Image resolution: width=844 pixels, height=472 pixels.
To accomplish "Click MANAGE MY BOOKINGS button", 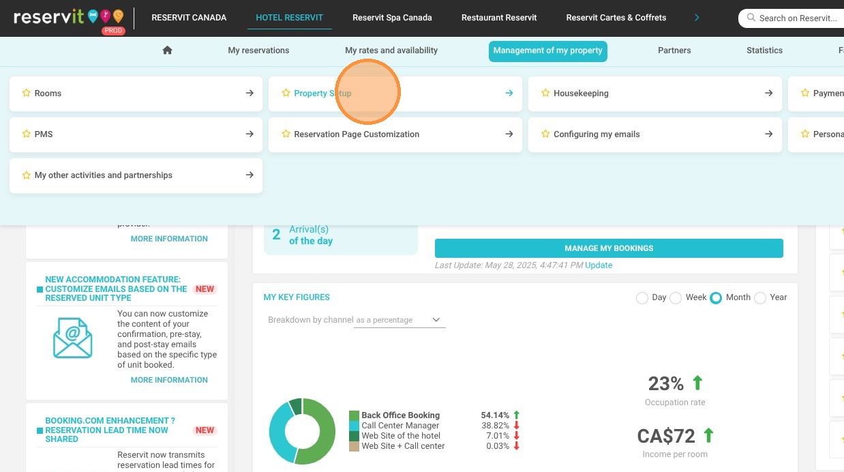I will (x=609, y=248).
